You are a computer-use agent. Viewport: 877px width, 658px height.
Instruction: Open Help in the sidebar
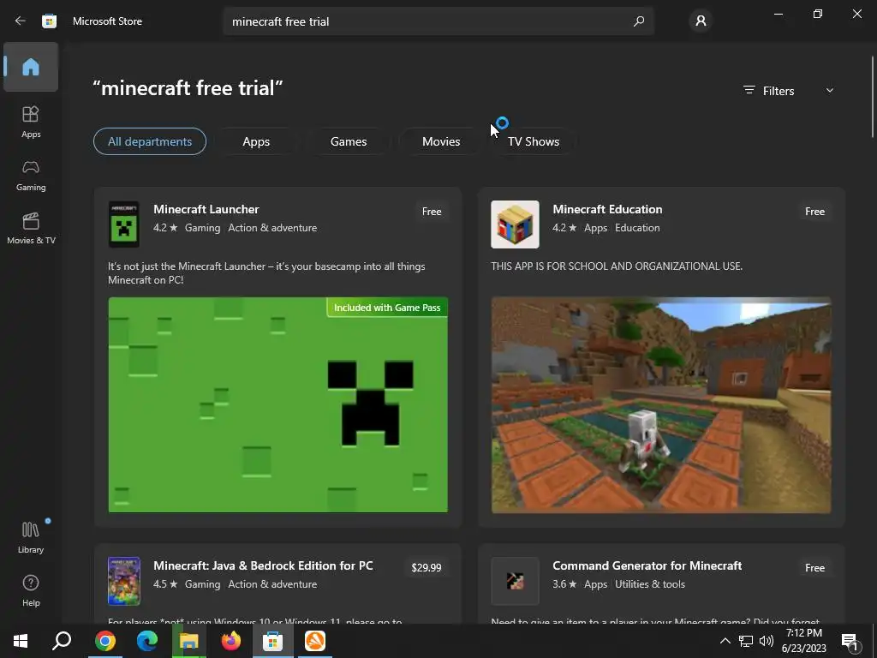tap(31, 591)
